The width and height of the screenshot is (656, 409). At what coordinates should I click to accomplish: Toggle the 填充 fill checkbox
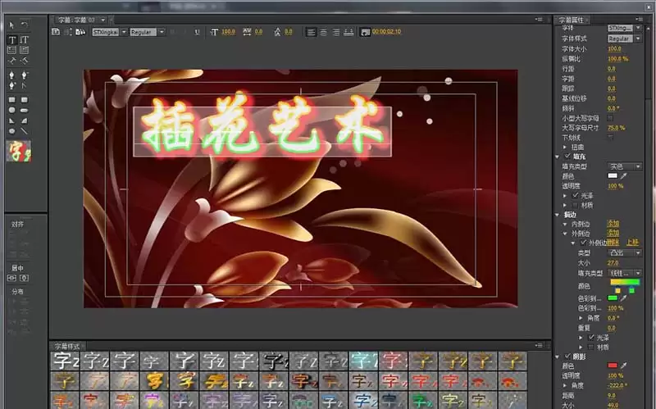pyautogui.click(x=567, y=157)
